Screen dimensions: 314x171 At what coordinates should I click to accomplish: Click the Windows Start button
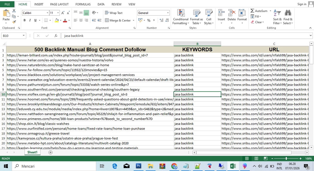(6, 166)
